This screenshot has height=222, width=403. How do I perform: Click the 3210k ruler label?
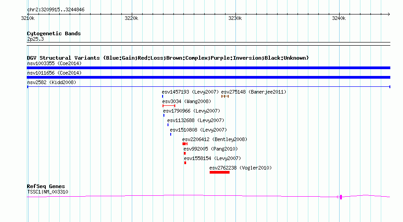click(28, 18)
